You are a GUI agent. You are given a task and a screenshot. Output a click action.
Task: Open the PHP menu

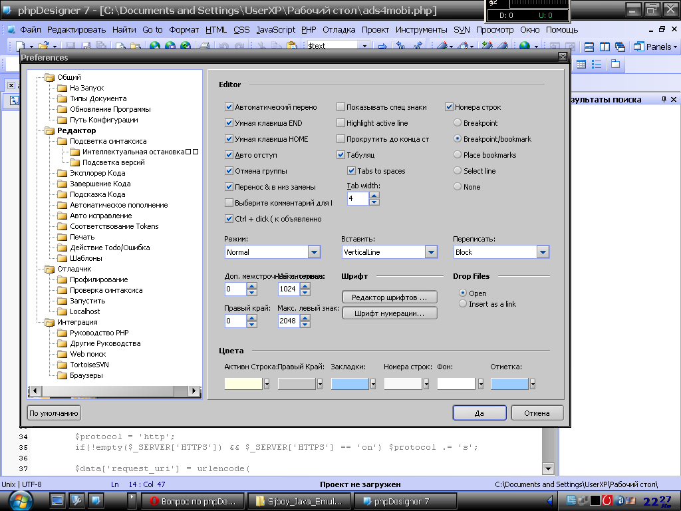click(x=309, y=30)
